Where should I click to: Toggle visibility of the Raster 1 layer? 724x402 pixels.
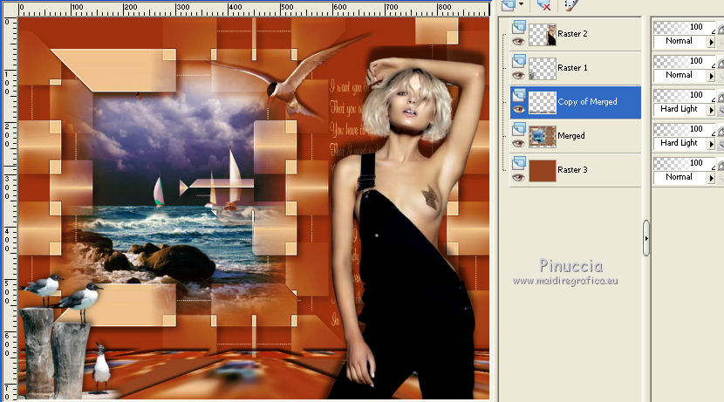tap(518, 76)
